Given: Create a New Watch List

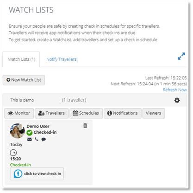Looking at the screenshot, I should tap(24, 80).
